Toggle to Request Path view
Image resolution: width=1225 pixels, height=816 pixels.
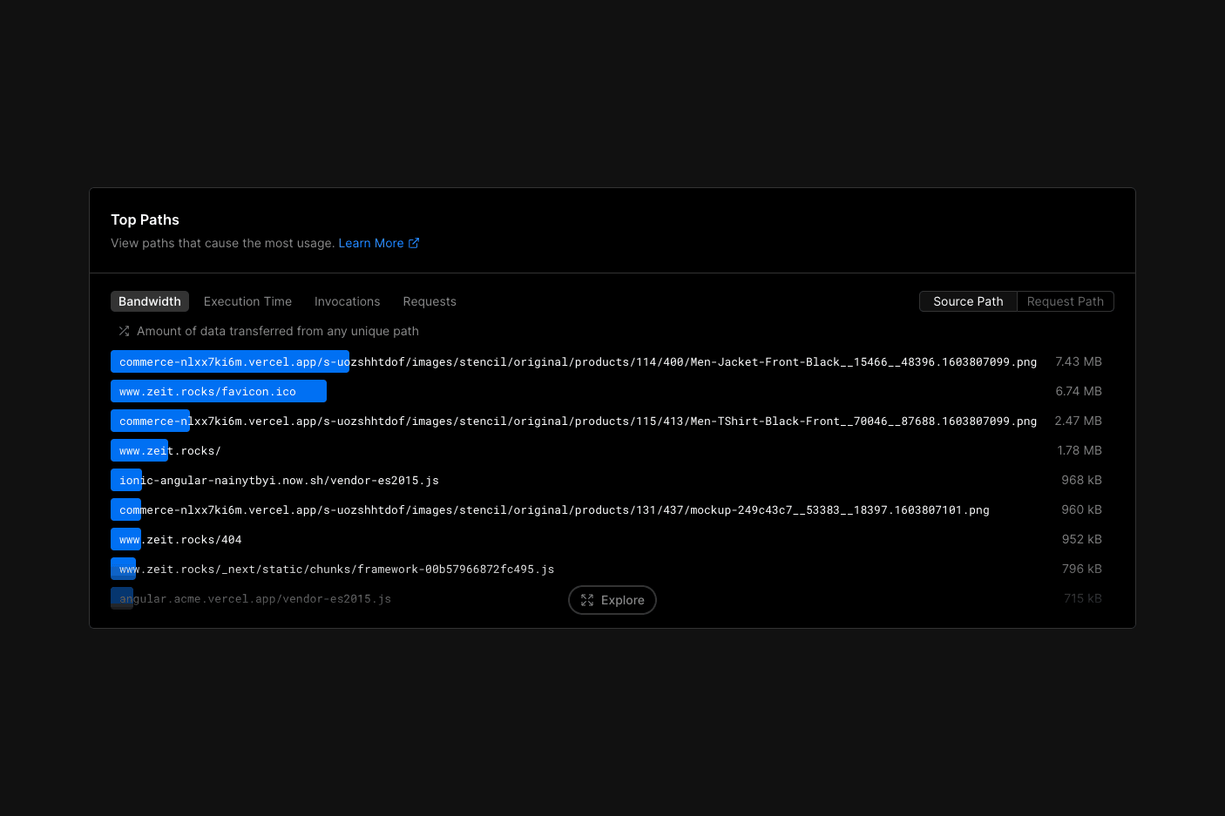point(1065,302)
